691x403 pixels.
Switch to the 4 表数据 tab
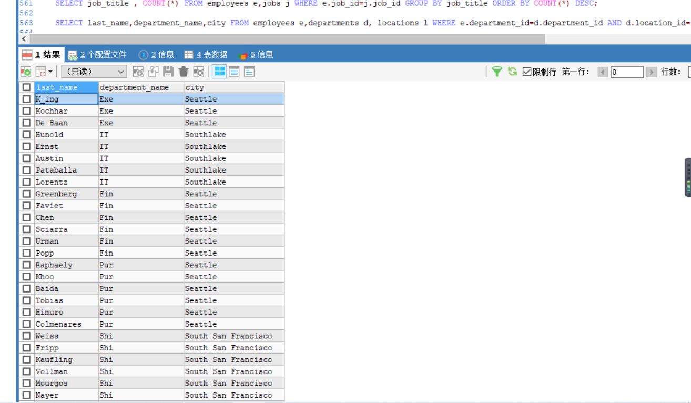point(200,54)
